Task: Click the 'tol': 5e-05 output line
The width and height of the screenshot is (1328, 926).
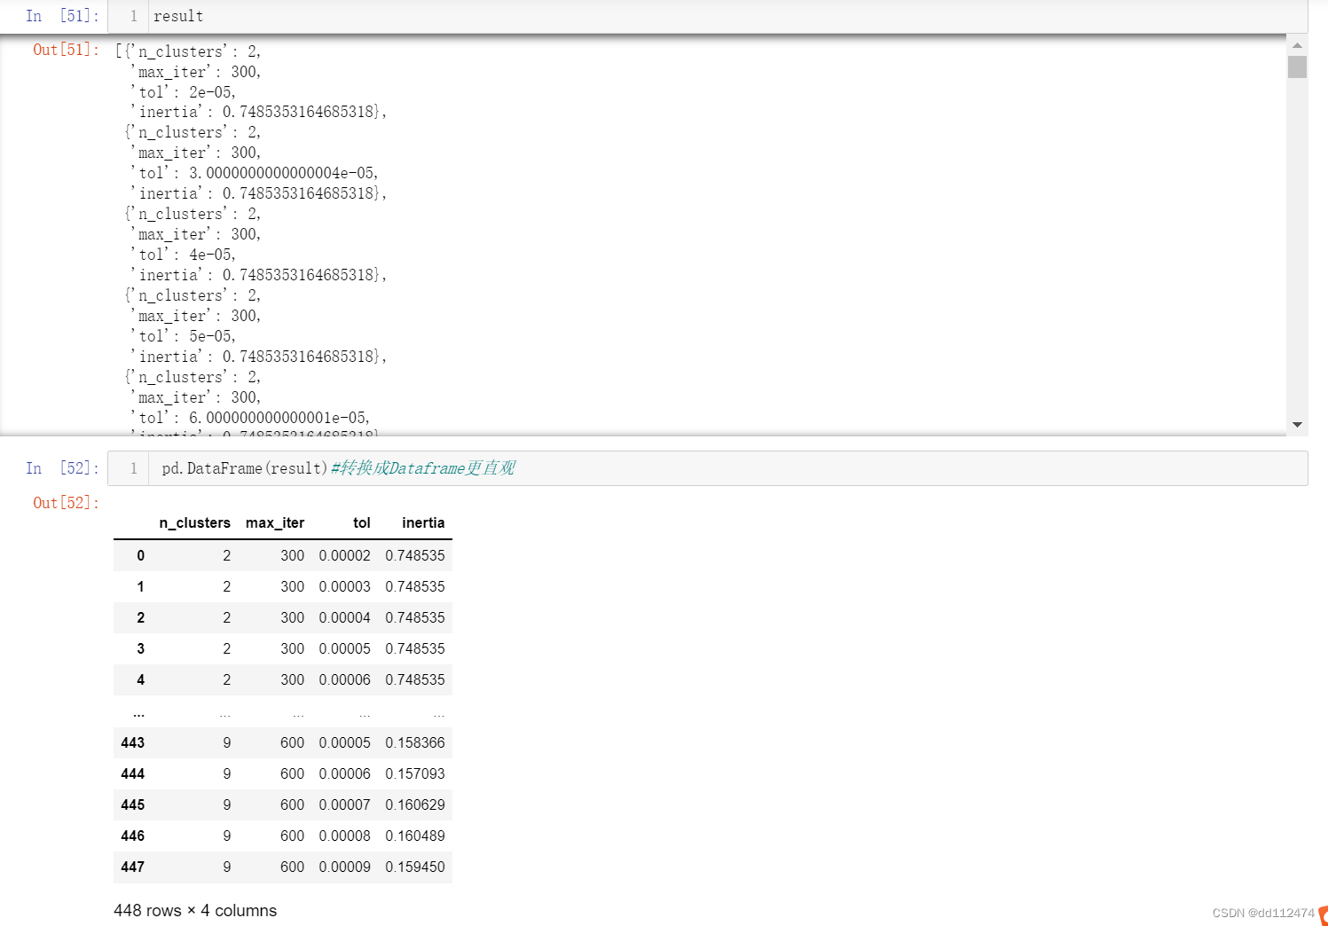Action: [184, 337]
